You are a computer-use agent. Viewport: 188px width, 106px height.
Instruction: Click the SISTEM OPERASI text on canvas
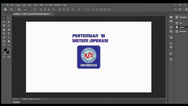coord(90,41)
